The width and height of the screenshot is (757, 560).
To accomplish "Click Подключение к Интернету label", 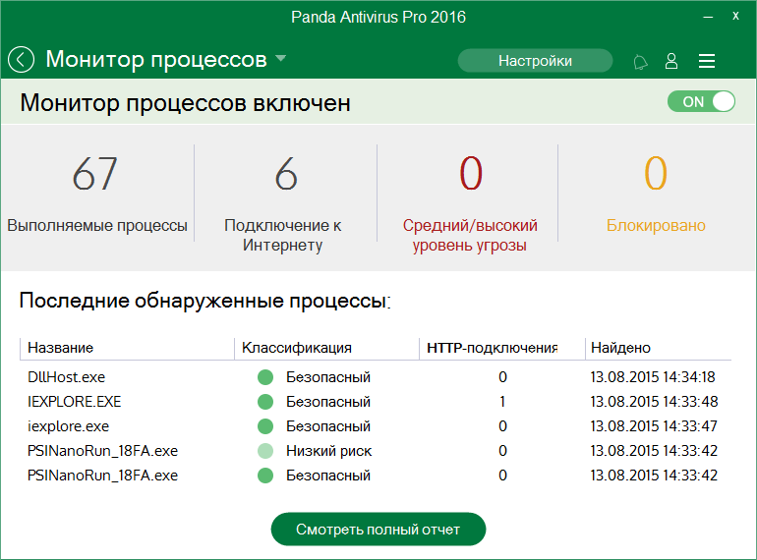I will click(283, 236).
